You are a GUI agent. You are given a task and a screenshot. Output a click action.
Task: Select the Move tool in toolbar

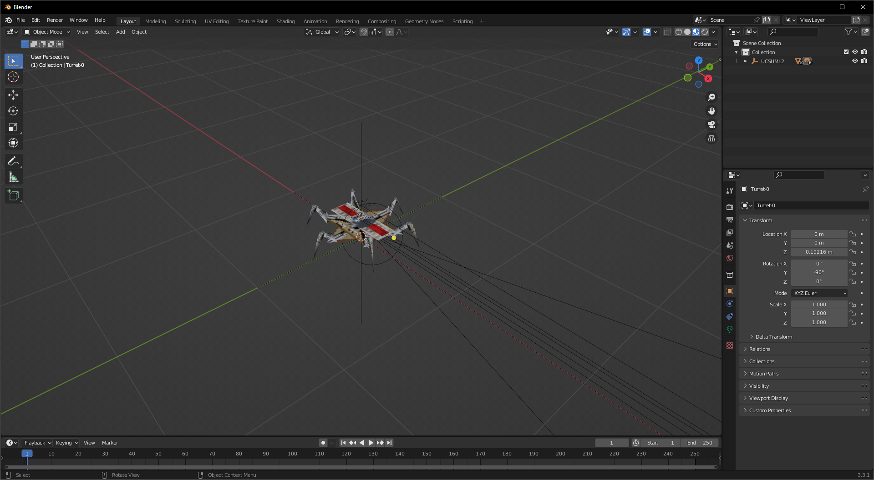13,95
